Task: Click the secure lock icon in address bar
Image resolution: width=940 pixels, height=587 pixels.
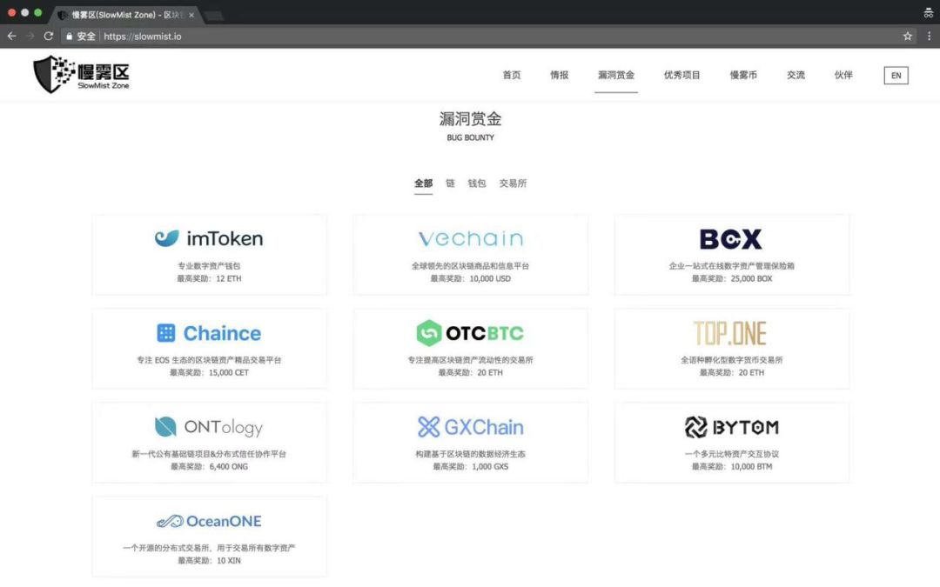Action: point(69,36)
